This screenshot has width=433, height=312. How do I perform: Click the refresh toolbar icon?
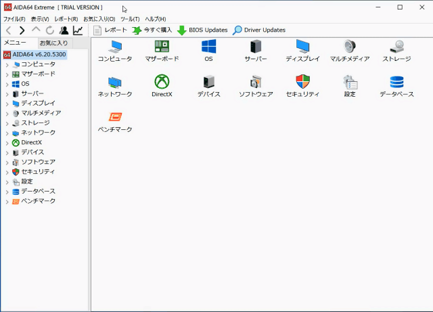50,30
